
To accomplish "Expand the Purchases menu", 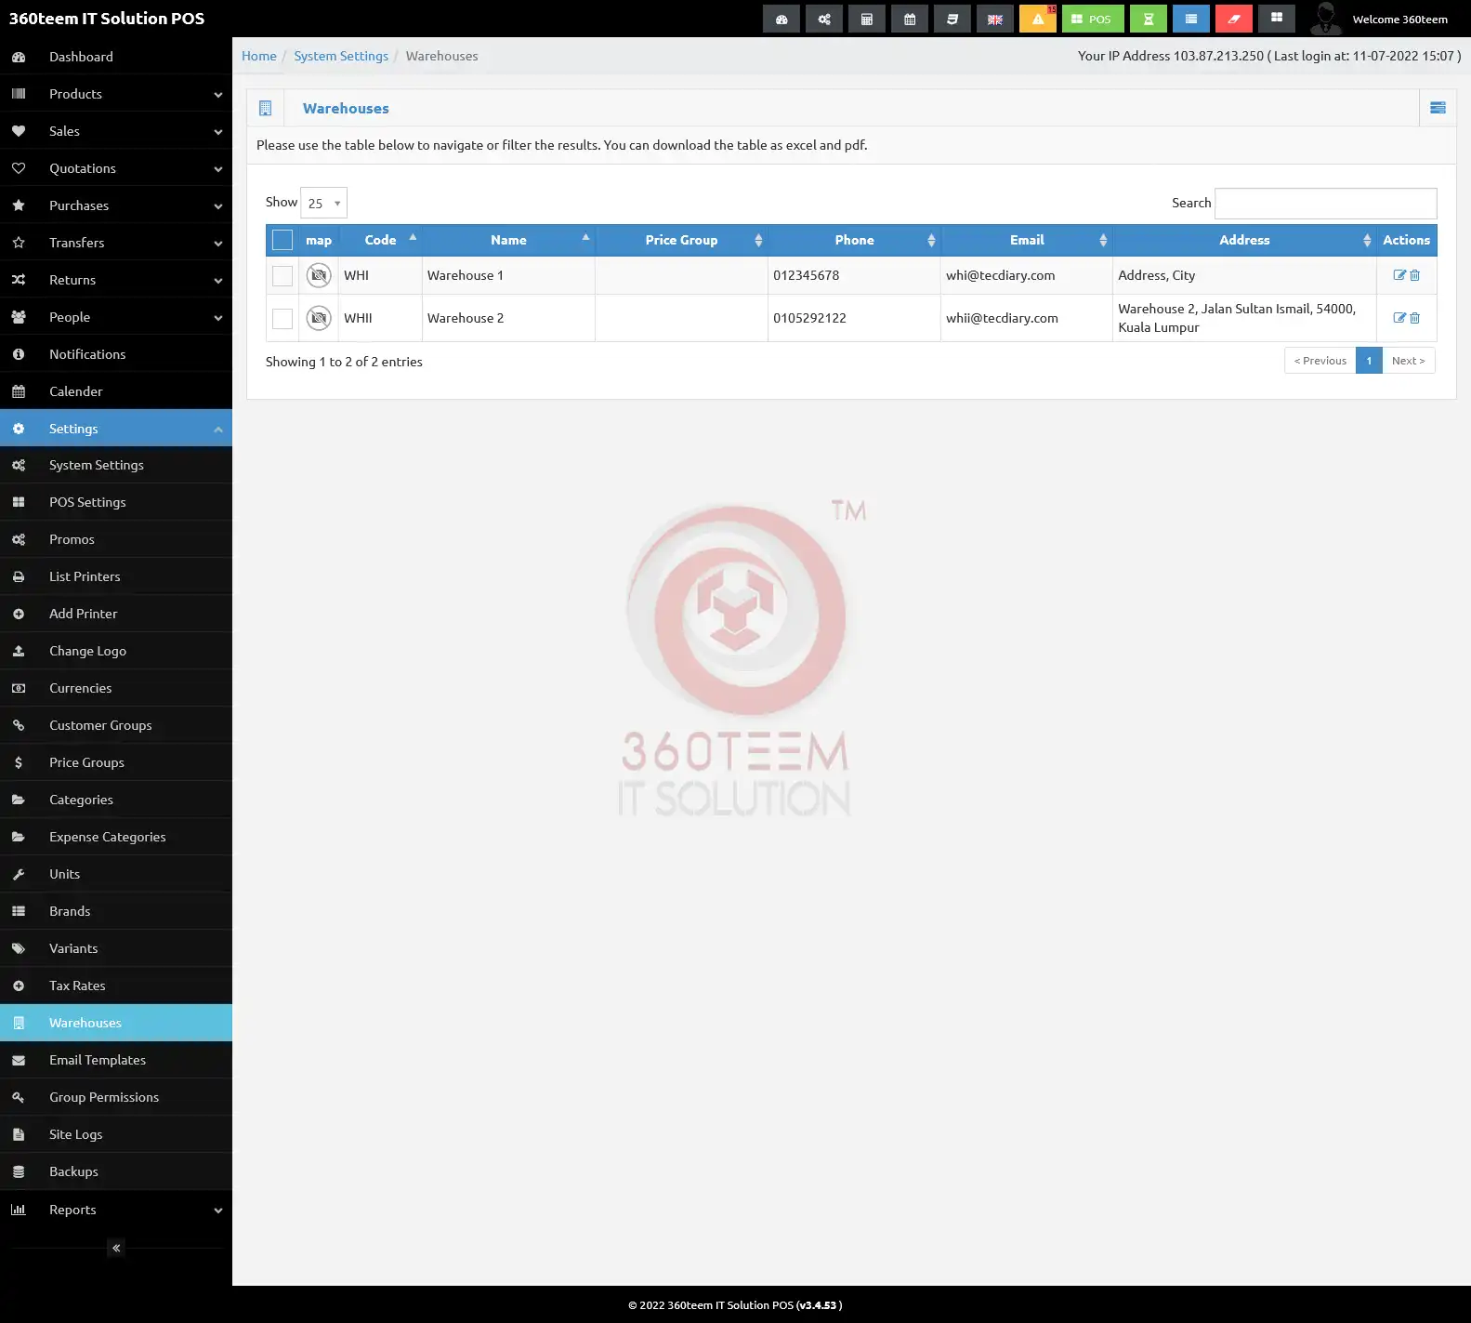I will pos(116,205).
